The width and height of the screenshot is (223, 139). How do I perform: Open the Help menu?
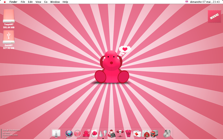pos(65,2)
